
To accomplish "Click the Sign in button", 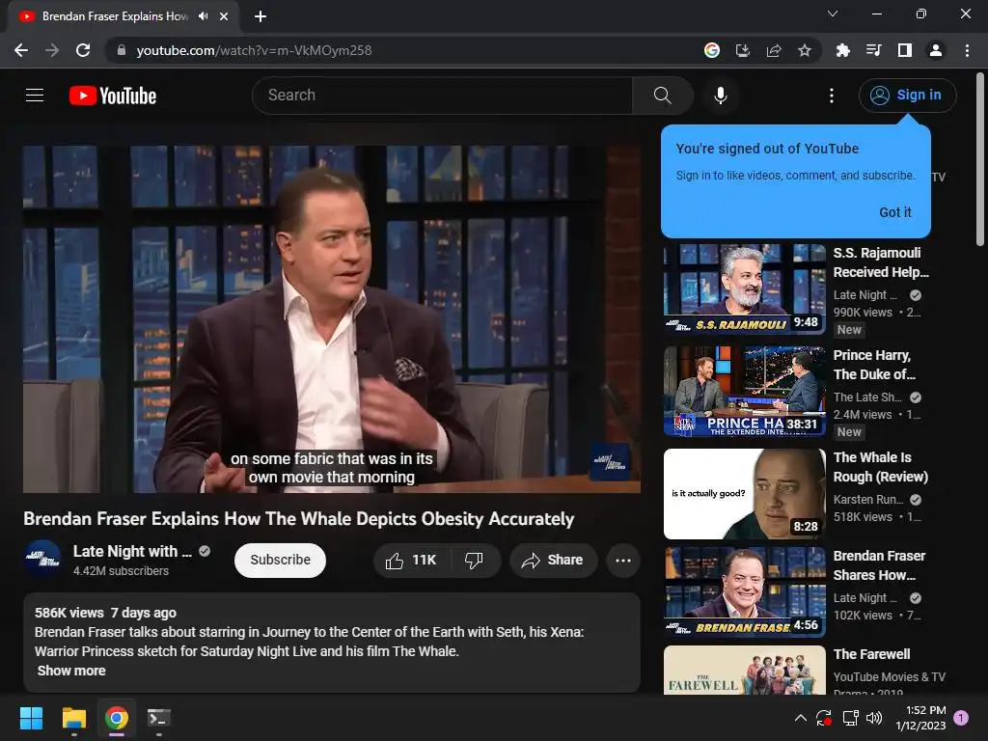I will (907, 96).
